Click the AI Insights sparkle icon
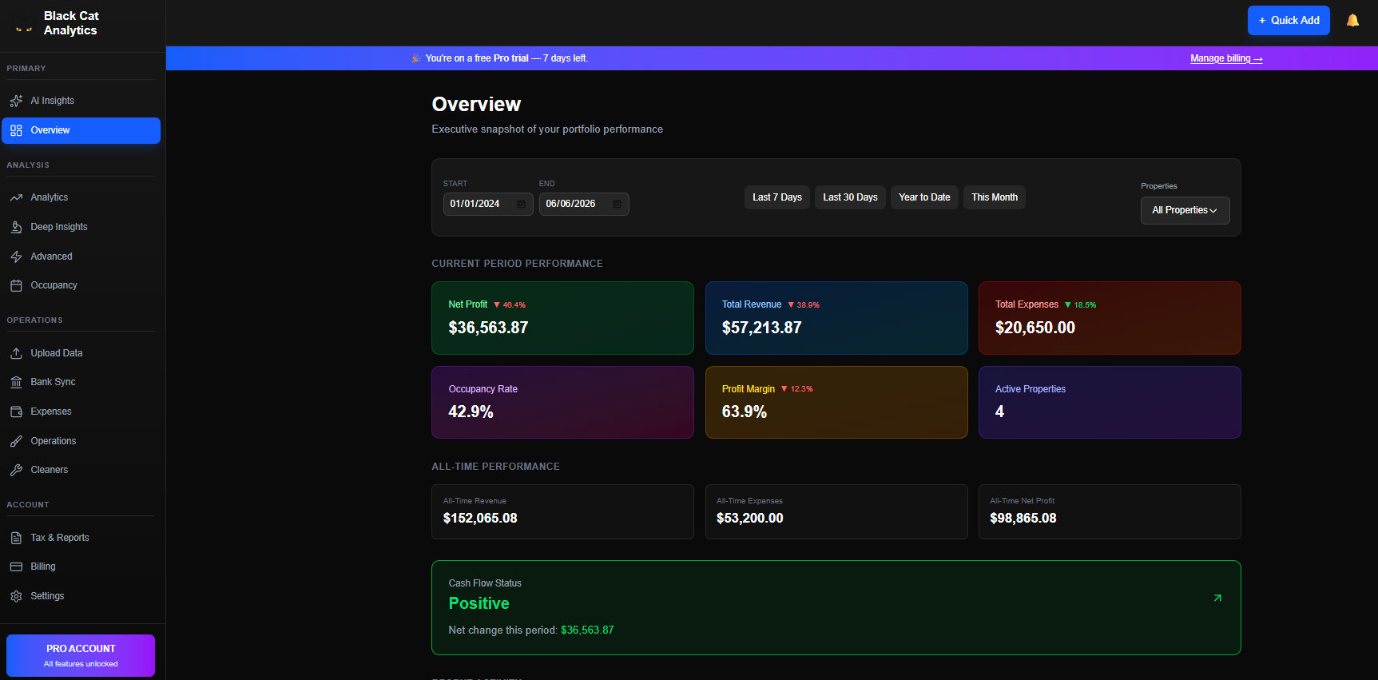The image size is (1378, 680). coord(16,101)
